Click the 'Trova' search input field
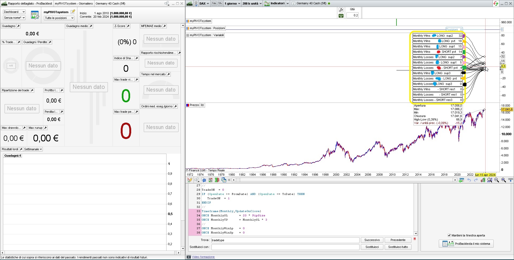 (x=285, y=240)
